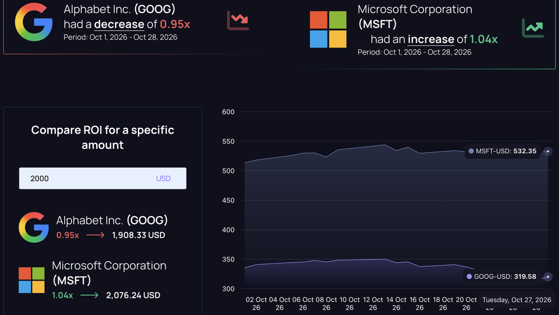Click "Microsoft Corporation (MSFT)" name in ROI panel
559x315 pixels.
(x=109, y=273)
